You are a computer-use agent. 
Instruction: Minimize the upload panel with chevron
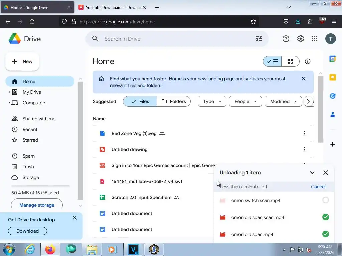312,173
